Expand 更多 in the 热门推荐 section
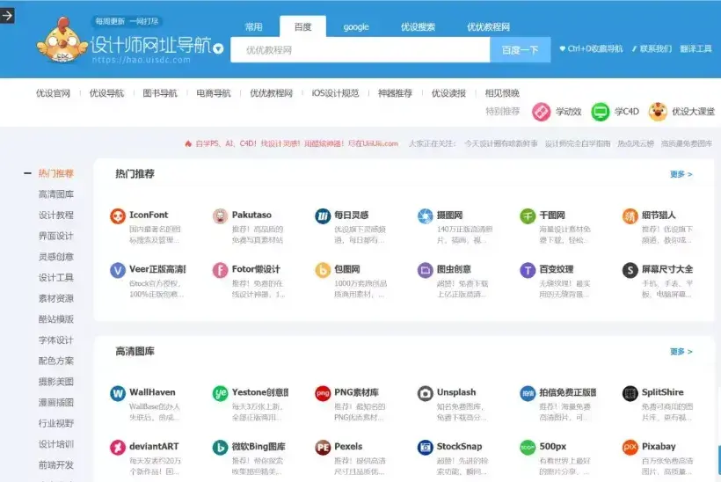The height and width of the screenshot is (482, 721). [x=681, y=174]
